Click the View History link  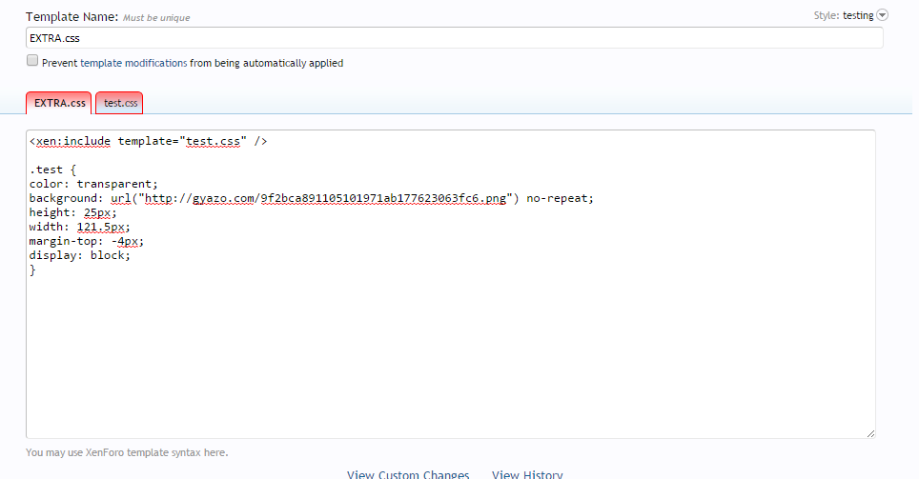[527, 474]
